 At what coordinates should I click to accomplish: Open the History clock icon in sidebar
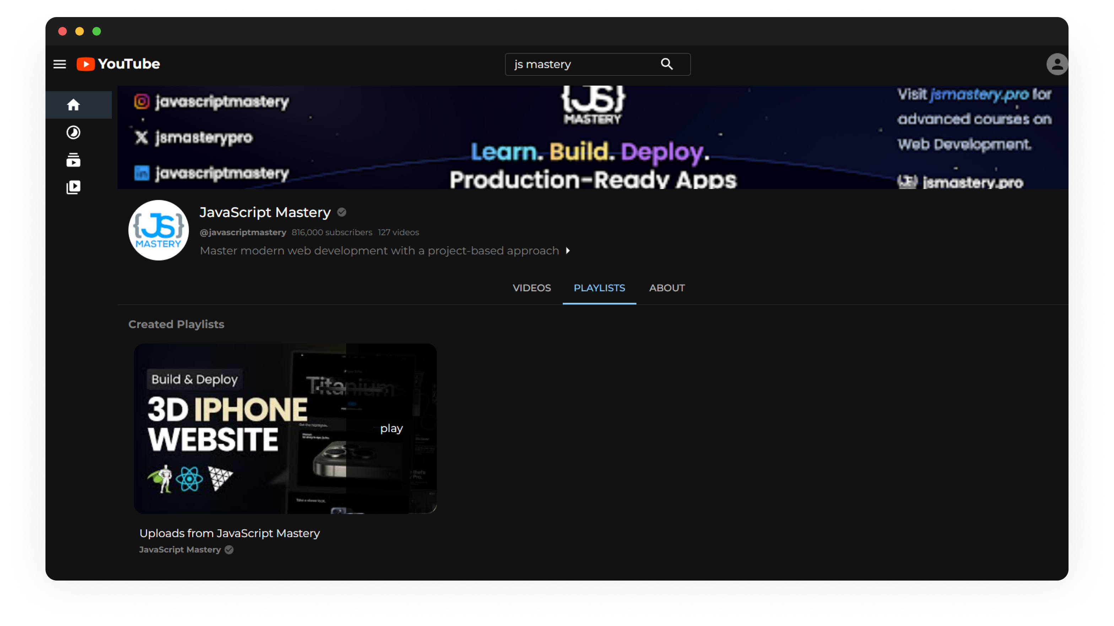pyautogui.click(x=74, y=133)
